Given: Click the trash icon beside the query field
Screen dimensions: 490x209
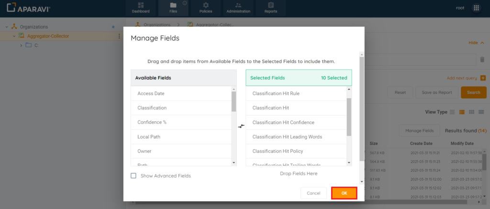Looking at the screenshot, I should coord(482,60).
